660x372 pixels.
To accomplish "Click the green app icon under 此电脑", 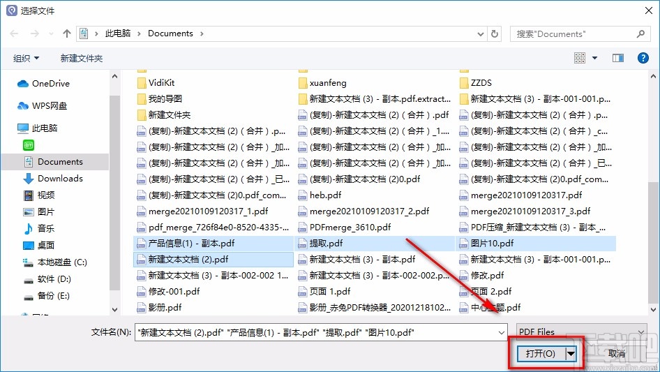I will click(x=29, y=145).
